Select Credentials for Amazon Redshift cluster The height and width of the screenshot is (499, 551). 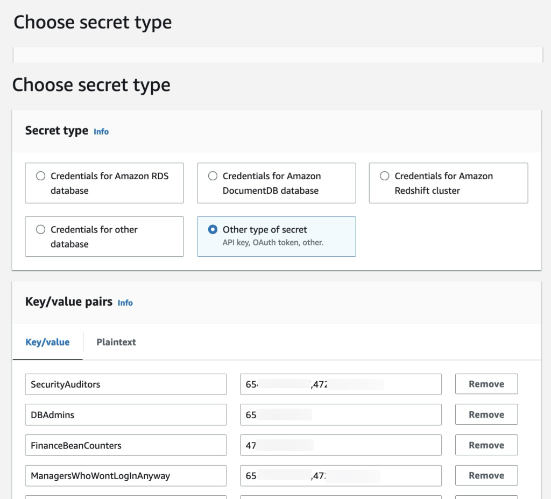[x=385, y=176]
